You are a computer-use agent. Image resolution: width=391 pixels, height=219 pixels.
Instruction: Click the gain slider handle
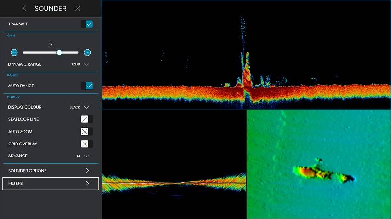[x=59, y=52]
